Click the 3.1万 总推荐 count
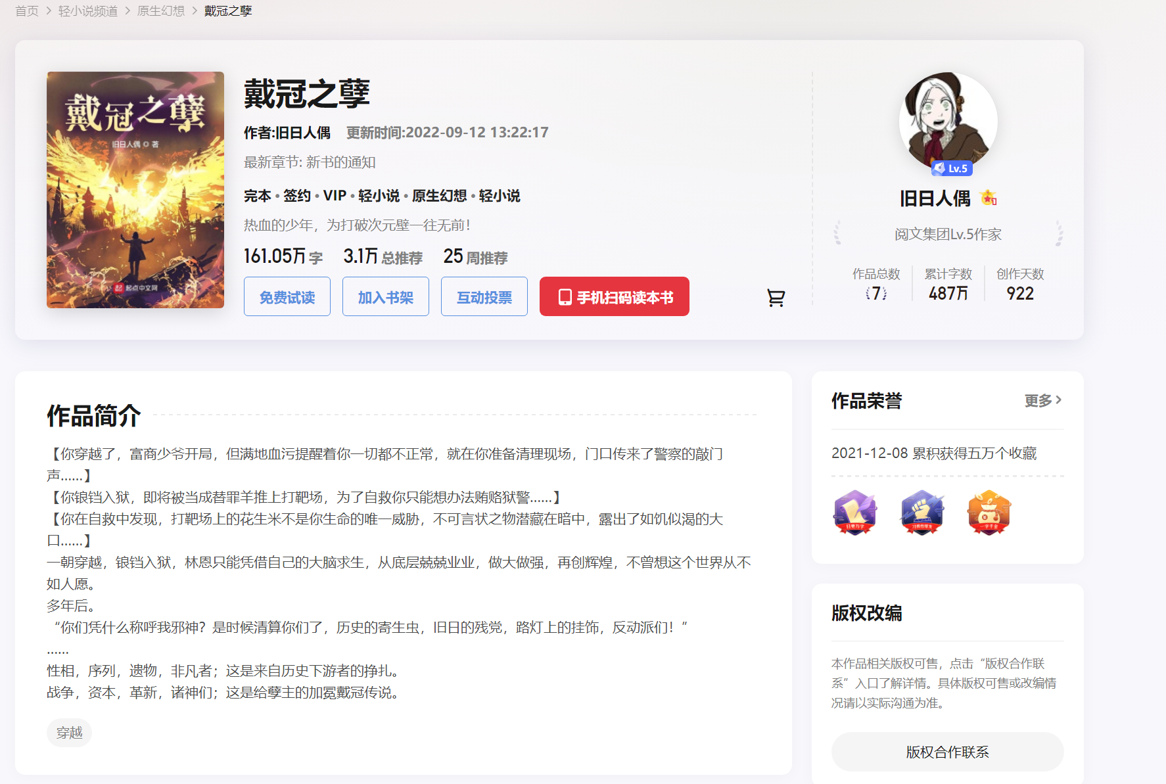 pos(383,256)
